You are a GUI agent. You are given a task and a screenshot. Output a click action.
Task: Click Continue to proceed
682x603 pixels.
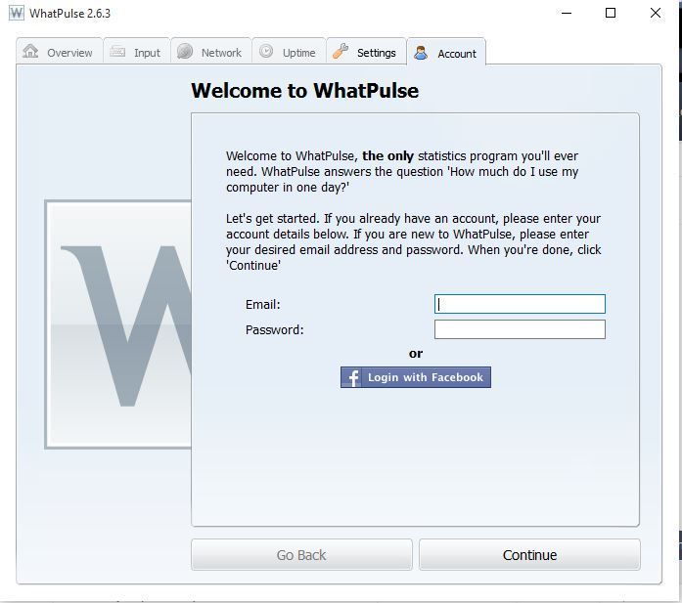[x=529, y=555]
